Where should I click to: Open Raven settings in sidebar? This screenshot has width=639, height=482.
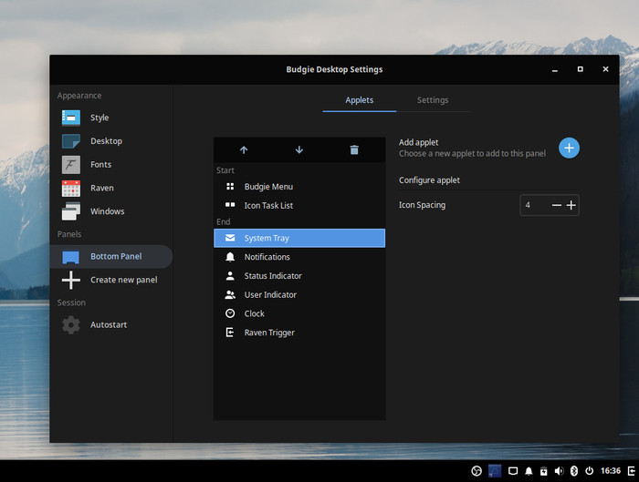[101, 188]
